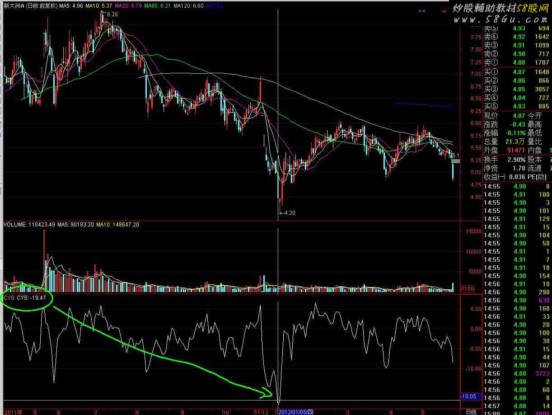Click the 2011年 marker on time axis
Image resolution: width=552 pixels, height=415 pixels.
pos(12,412)
